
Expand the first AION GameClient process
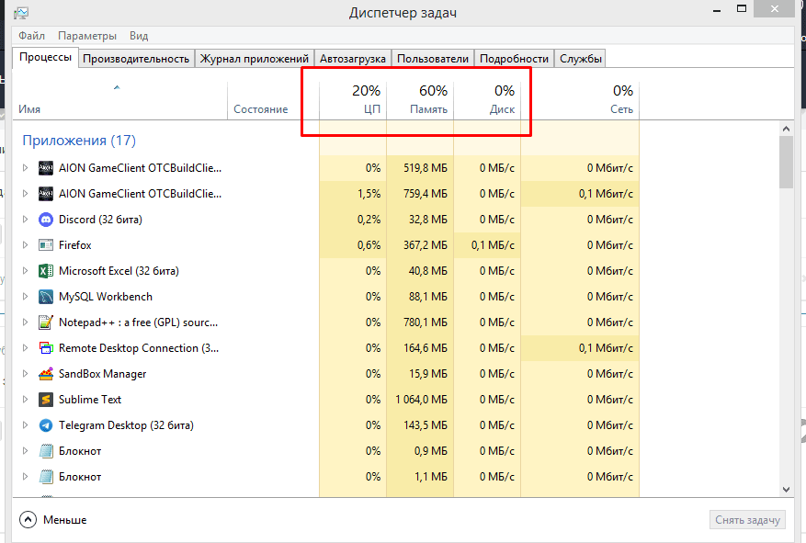[25, 168]
